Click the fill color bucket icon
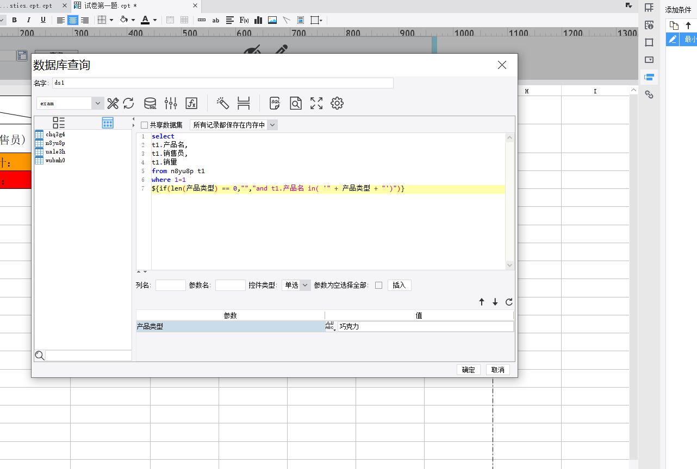Screen dimensions: 697x469 coord(124,20)
